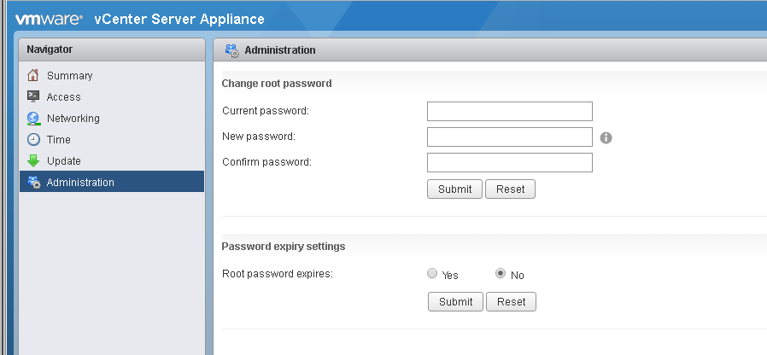Screen dimensions: 767x355
Task: Open the Update page
Action: [x=112, y=161]
